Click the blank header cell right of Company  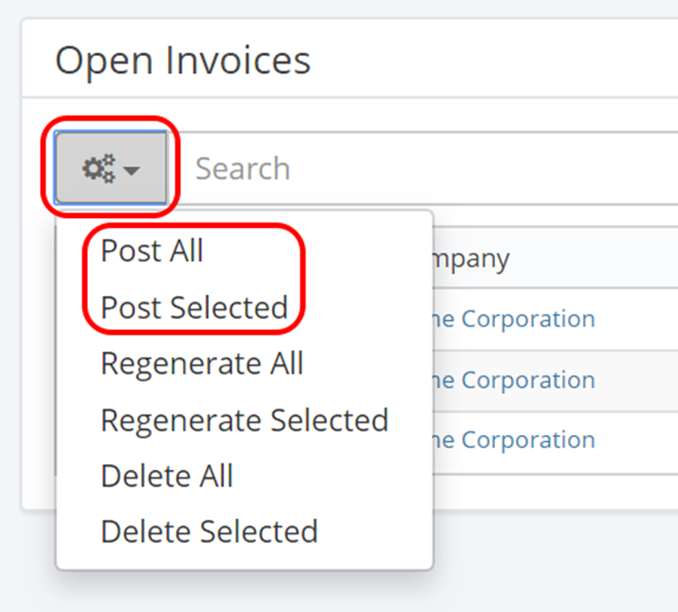pos(604,259)
